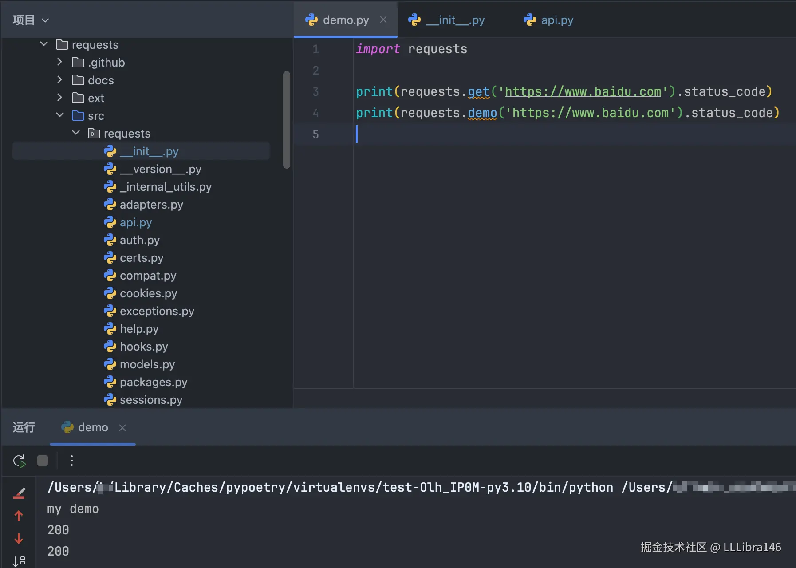Click the get method on line 3
Viewport: 796px width, 568px height.
[x=479, y=92]
